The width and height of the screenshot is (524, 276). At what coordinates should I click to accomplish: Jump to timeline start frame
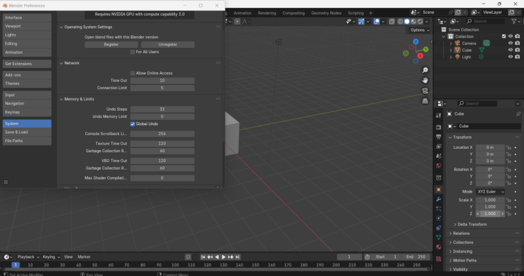tap(203, 257)
